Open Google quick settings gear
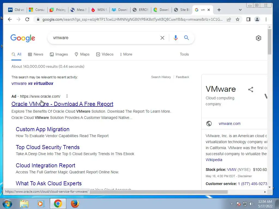 (258, 38)
